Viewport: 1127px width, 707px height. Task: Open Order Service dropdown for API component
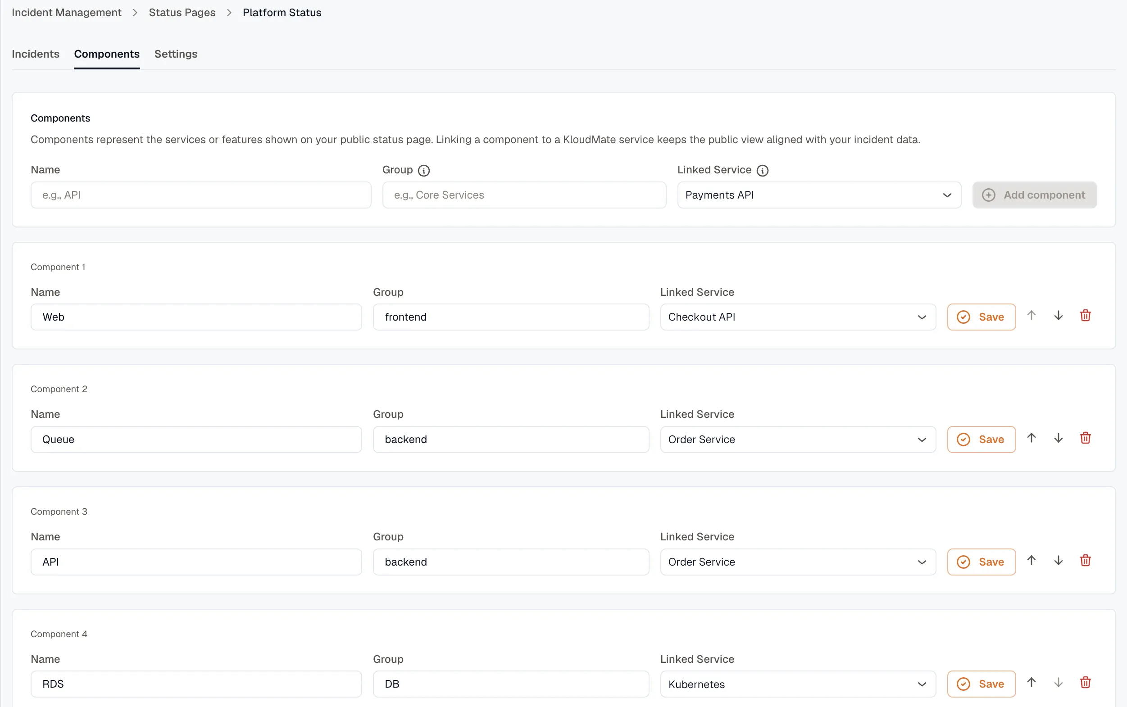(798, 562)
